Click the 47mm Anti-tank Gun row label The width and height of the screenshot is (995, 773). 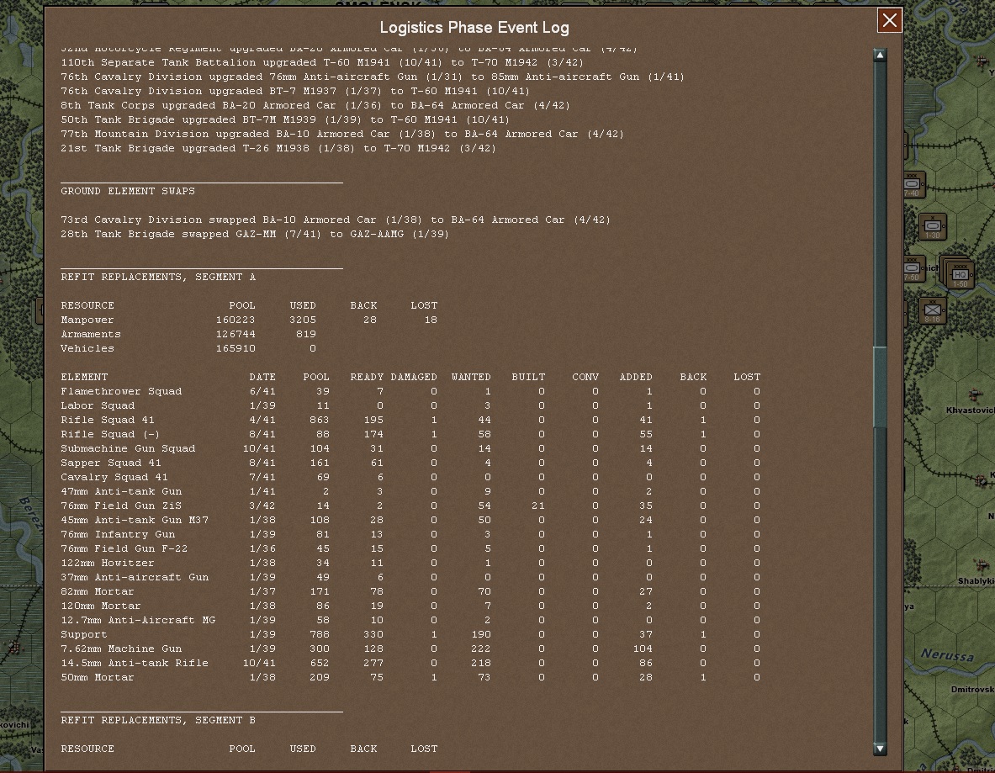[121, 491]
